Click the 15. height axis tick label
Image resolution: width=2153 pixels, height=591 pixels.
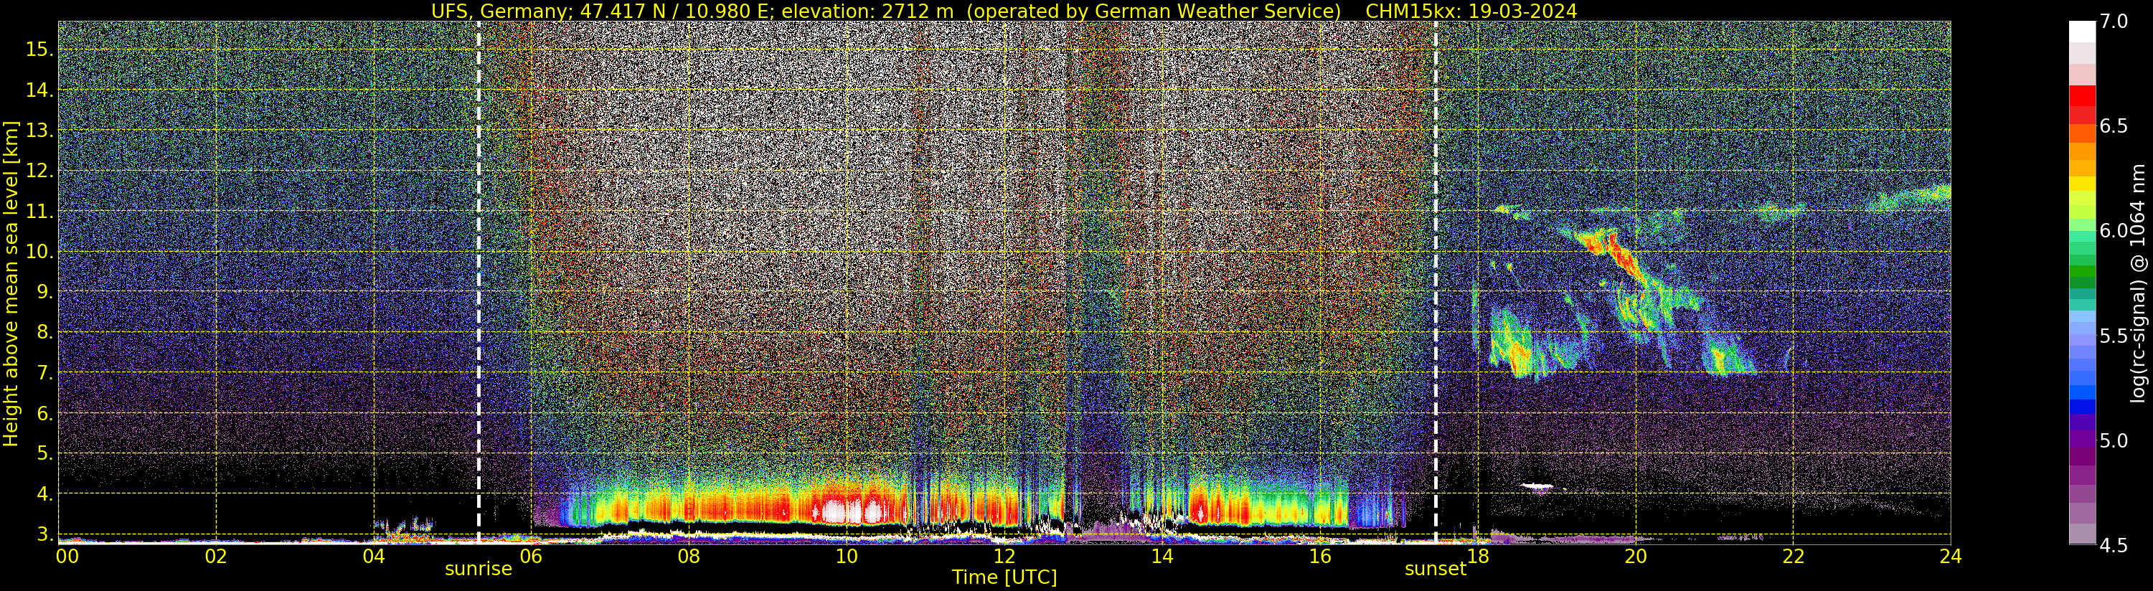39,49
